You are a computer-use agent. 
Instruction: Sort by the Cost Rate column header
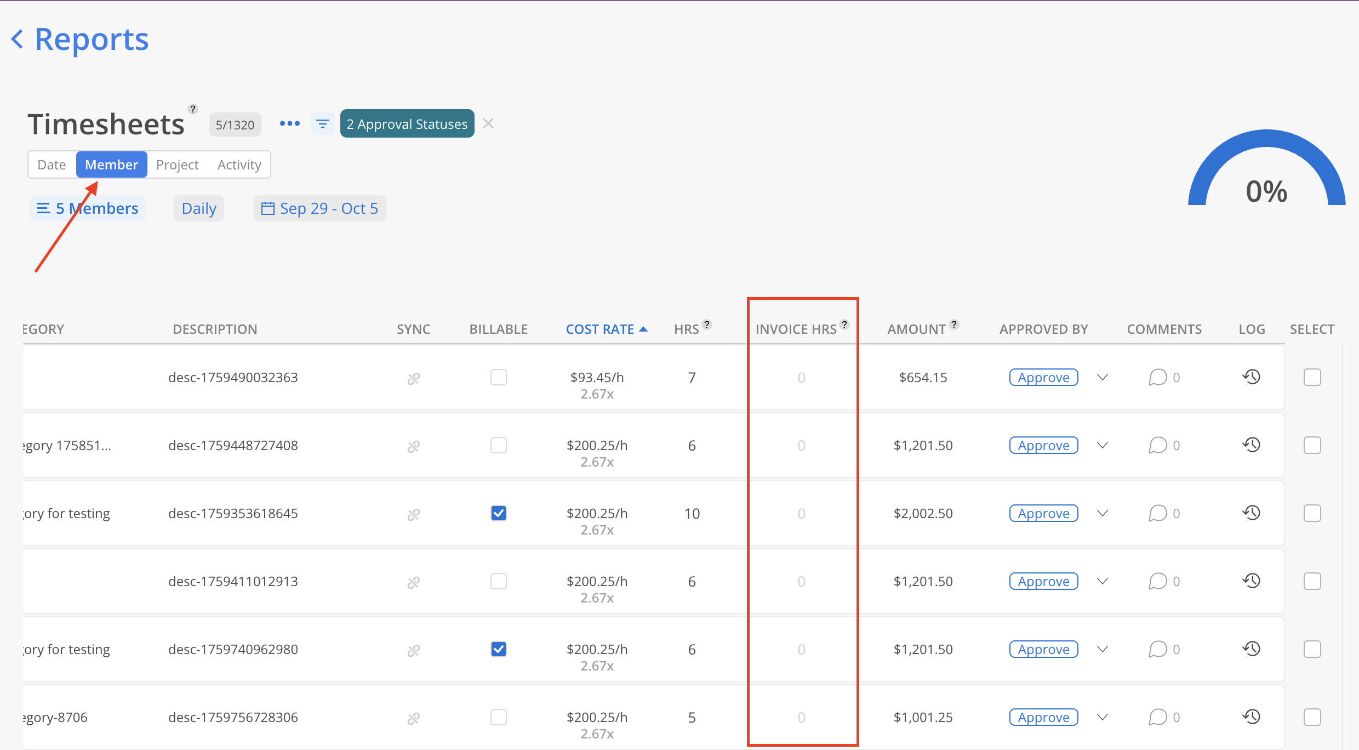click(600, 329)
